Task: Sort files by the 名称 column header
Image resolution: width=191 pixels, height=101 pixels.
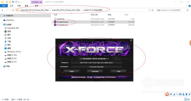Action: (55, 15)
